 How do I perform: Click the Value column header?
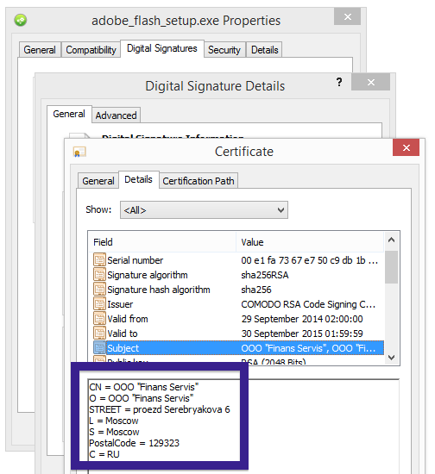pos(310,242)
